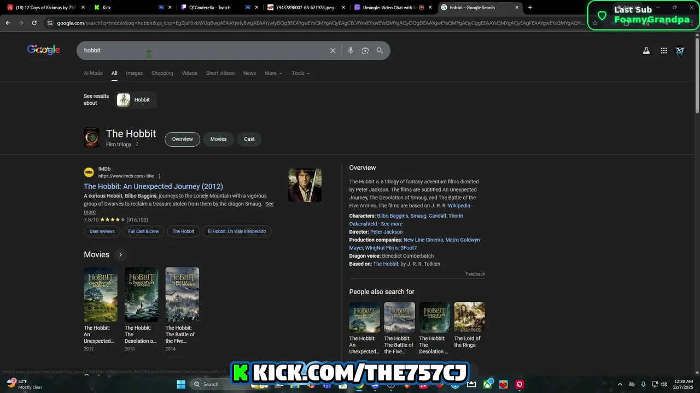This screenshot has width=700, height=393.
Task: Switch to the 12 Days of Kickmas tab
Action: [x=45, y=8]
